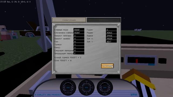Click the Газ label

click(x=56, y=42)
